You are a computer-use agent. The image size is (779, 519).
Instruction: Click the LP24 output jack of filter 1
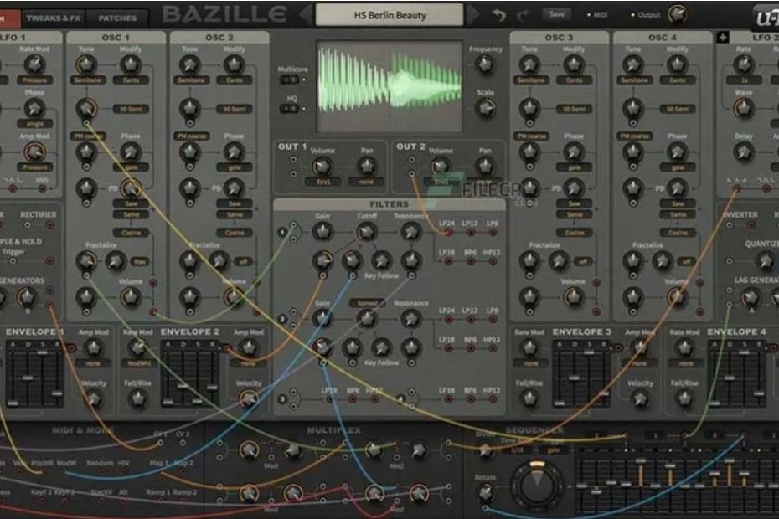tap(447, 232)
